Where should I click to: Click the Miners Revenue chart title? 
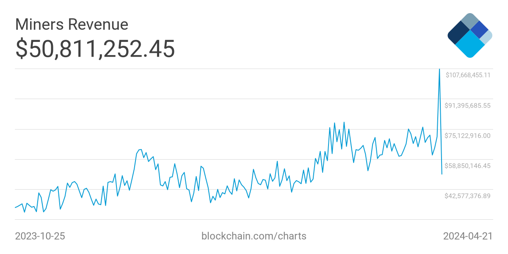tap(72, 25)
